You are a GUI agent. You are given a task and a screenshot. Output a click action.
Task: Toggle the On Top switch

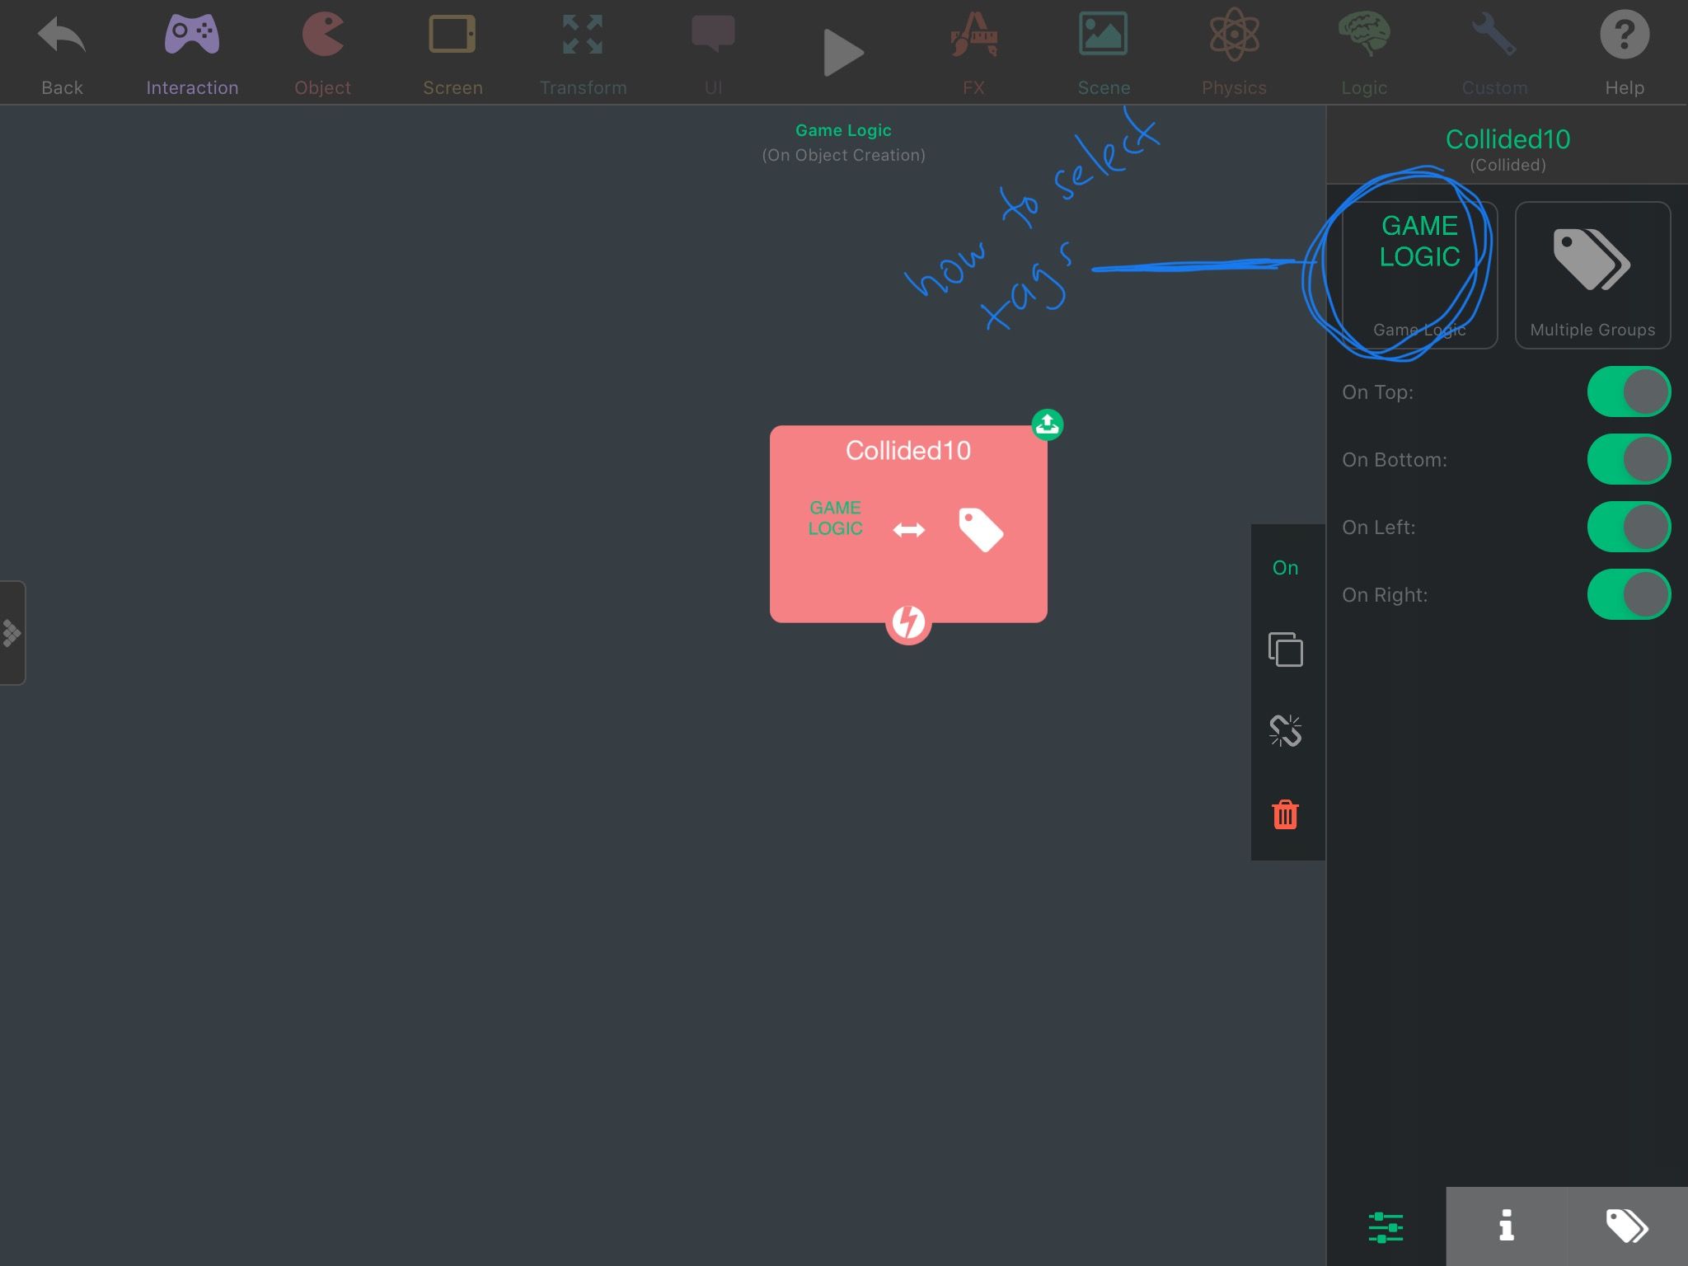(1628, 392)
